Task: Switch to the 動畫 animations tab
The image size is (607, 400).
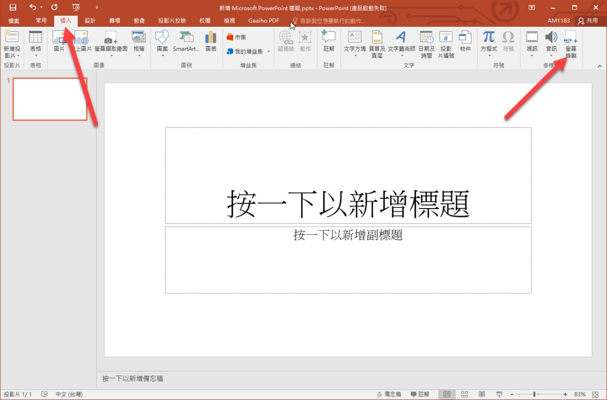Action: click(139, 21)
